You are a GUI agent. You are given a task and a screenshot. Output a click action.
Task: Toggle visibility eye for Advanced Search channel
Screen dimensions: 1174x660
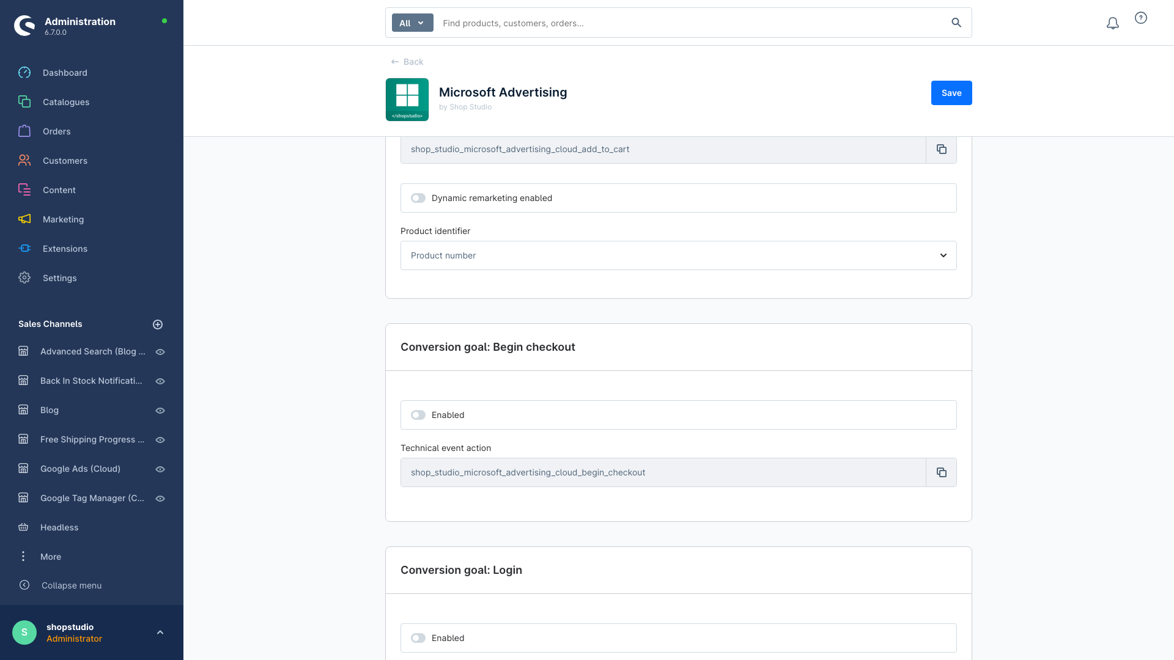[160, 352]
